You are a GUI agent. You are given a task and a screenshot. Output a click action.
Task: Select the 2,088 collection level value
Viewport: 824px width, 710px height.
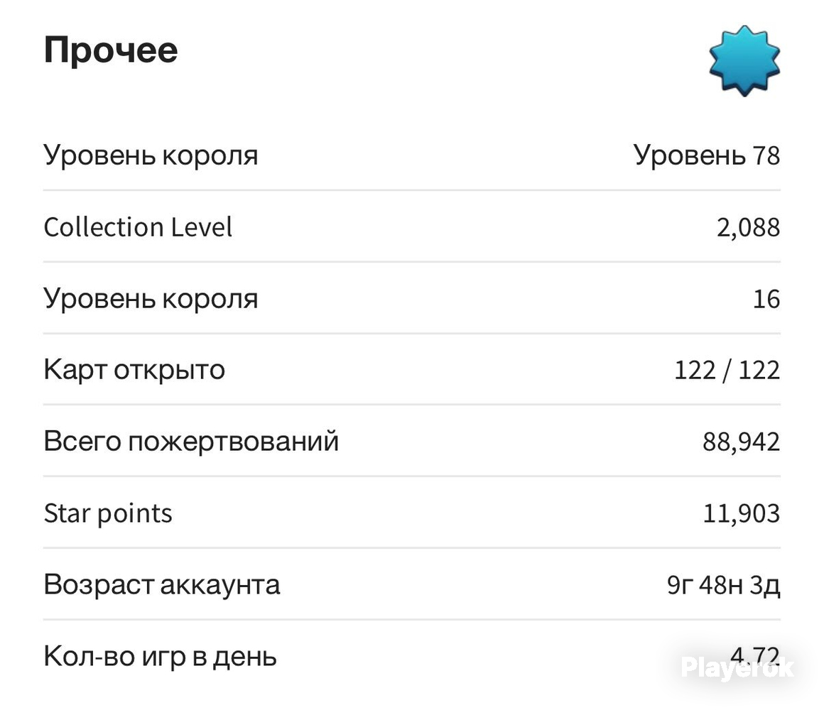point(748,228)
